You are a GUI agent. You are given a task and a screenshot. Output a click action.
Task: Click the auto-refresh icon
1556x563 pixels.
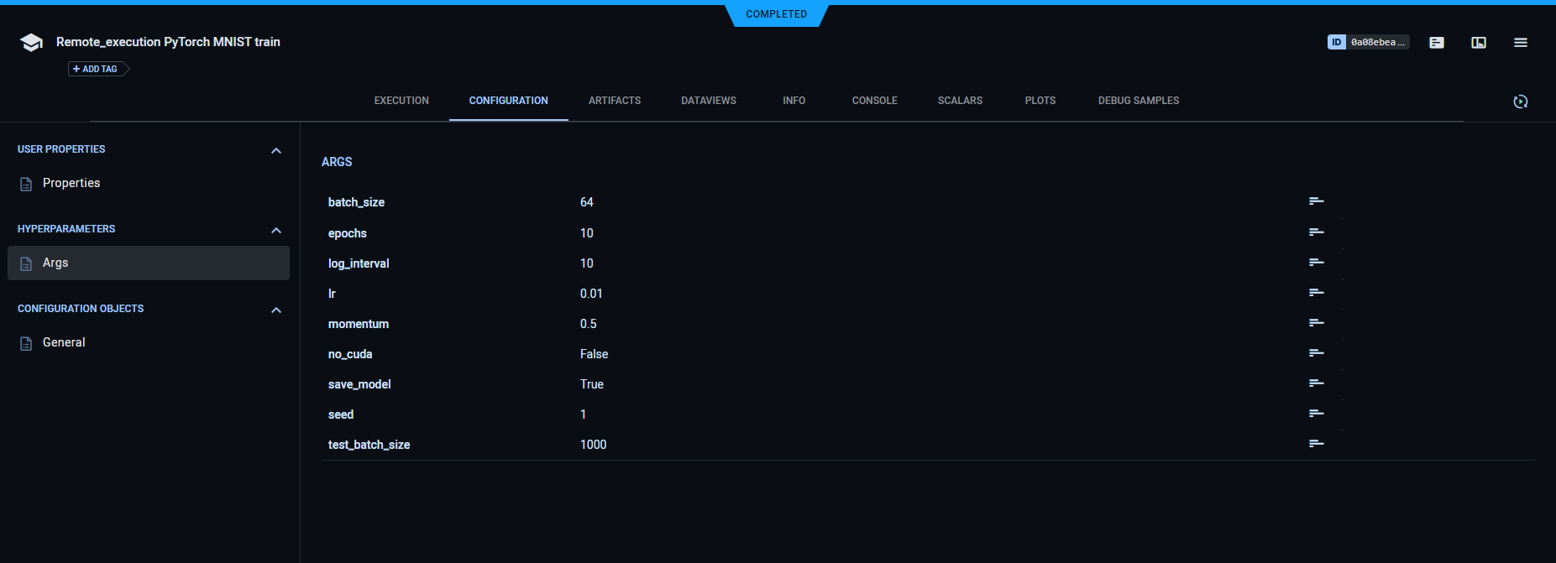[1520, 102]
